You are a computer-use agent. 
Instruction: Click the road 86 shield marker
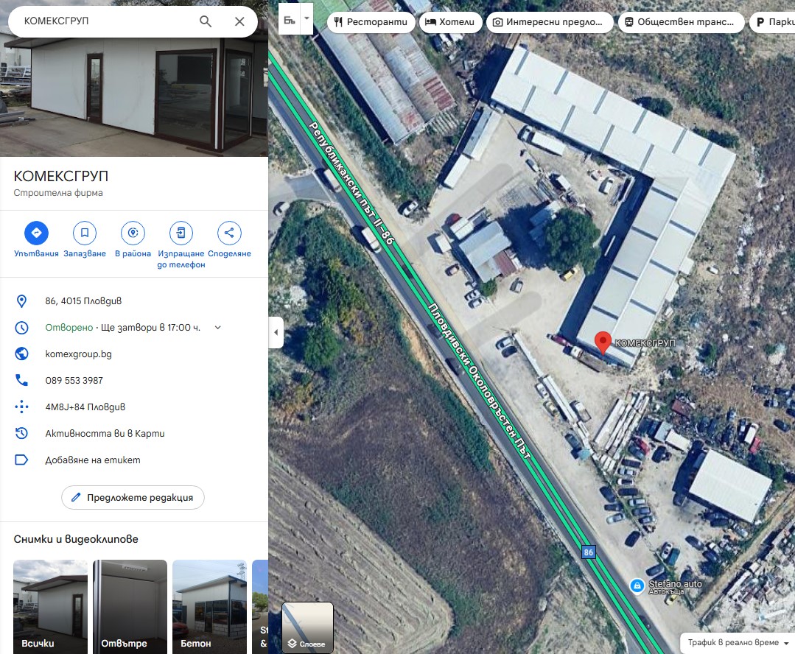pos(588,552)
